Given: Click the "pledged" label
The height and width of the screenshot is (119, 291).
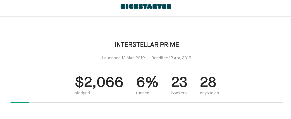Looking at the screenshot, I should click(x=82, y=93).
